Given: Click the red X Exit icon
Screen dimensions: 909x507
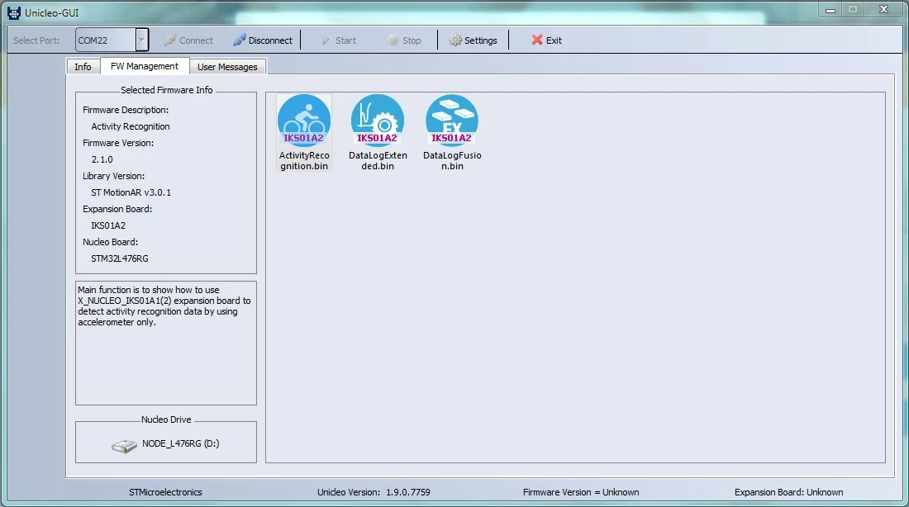Looking at the screenshot, I should pos(537,40).
